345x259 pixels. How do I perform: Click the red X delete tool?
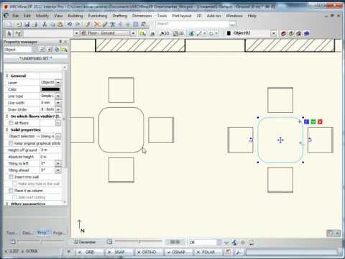point(96,24)
